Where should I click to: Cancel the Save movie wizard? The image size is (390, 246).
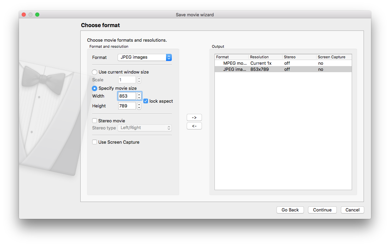[x=352, y=210]
